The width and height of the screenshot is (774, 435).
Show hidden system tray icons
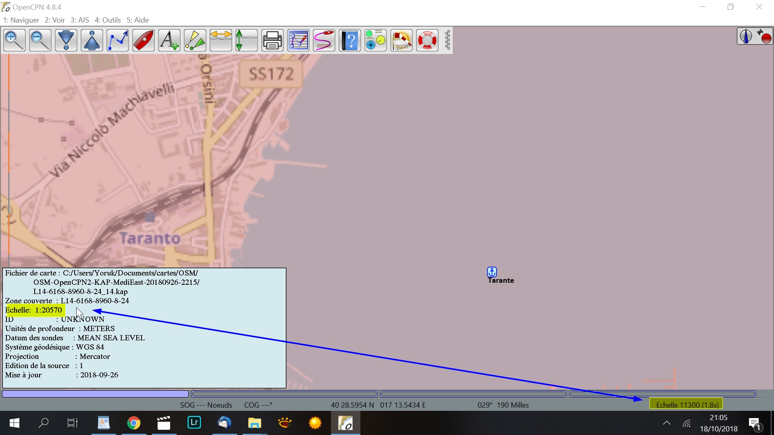(x=667, y=423)
